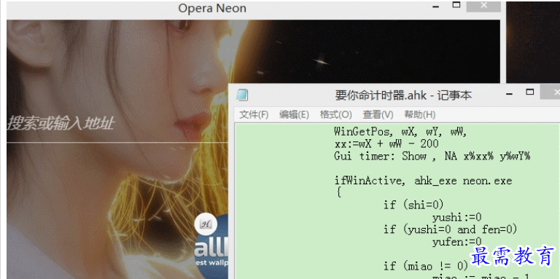Screen dimensions: 560x279
Task: Click the Notepad title '要你命计时器.ahk - 记事本'
Action: (403, 95)
